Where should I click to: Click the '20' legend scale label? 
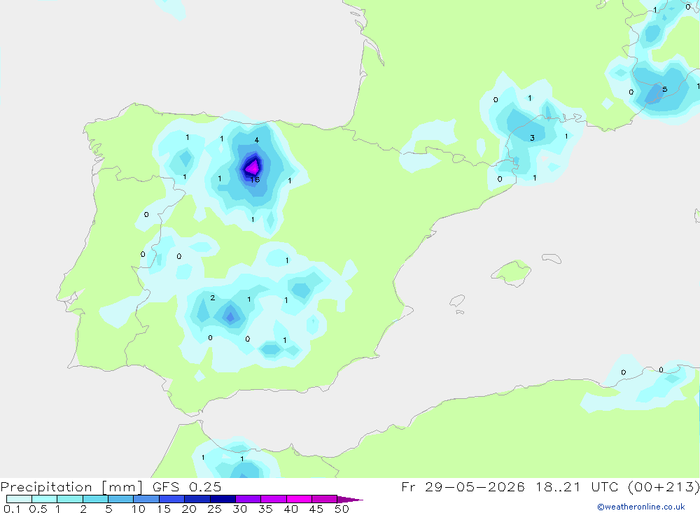tap(189, 509)
